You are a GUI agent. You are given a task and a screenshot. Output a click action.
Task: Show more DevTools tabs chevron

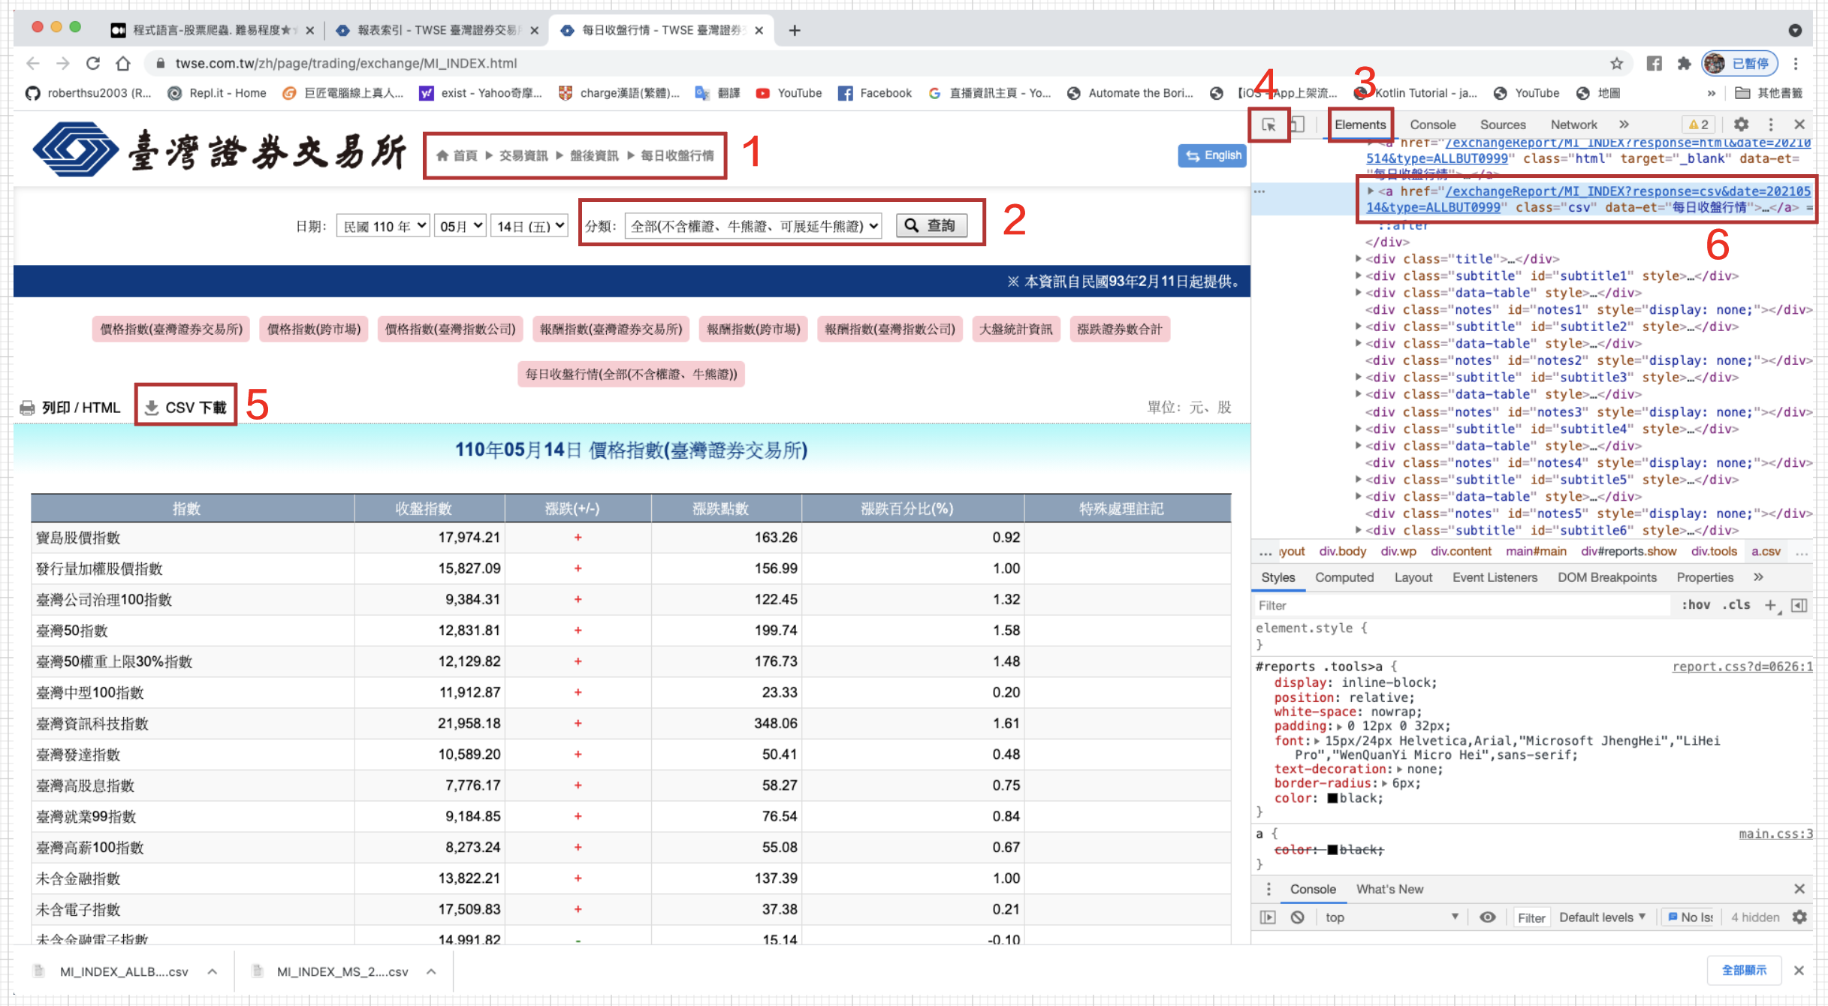[x=1624, y=125]
